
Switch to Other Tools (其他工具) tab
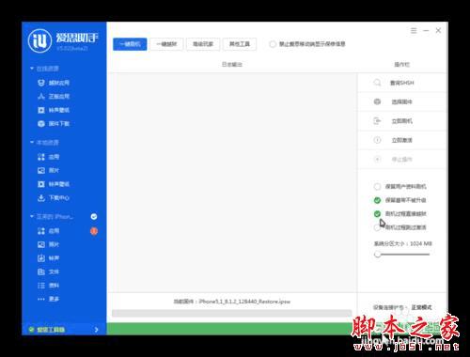tap(240, 44)
